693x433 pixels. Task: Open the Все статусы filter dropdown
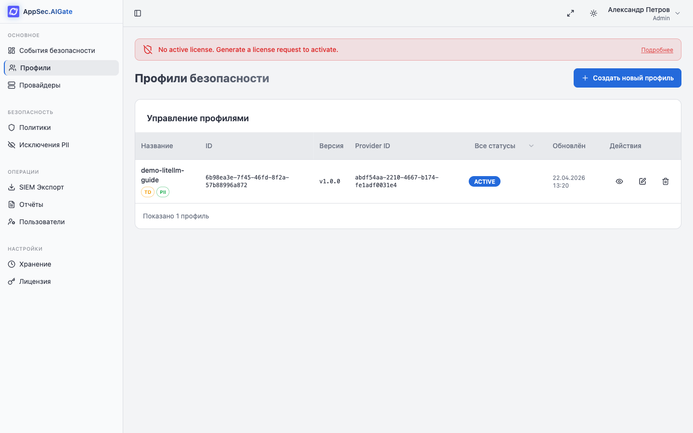pyautogui.click(x=504, y=146)
